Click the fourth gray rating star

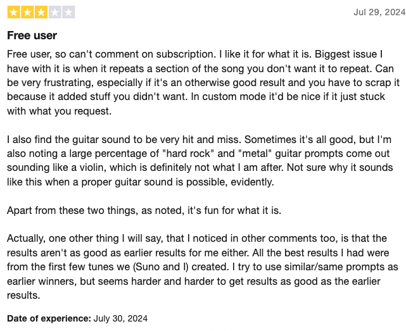tap(55, 12)
